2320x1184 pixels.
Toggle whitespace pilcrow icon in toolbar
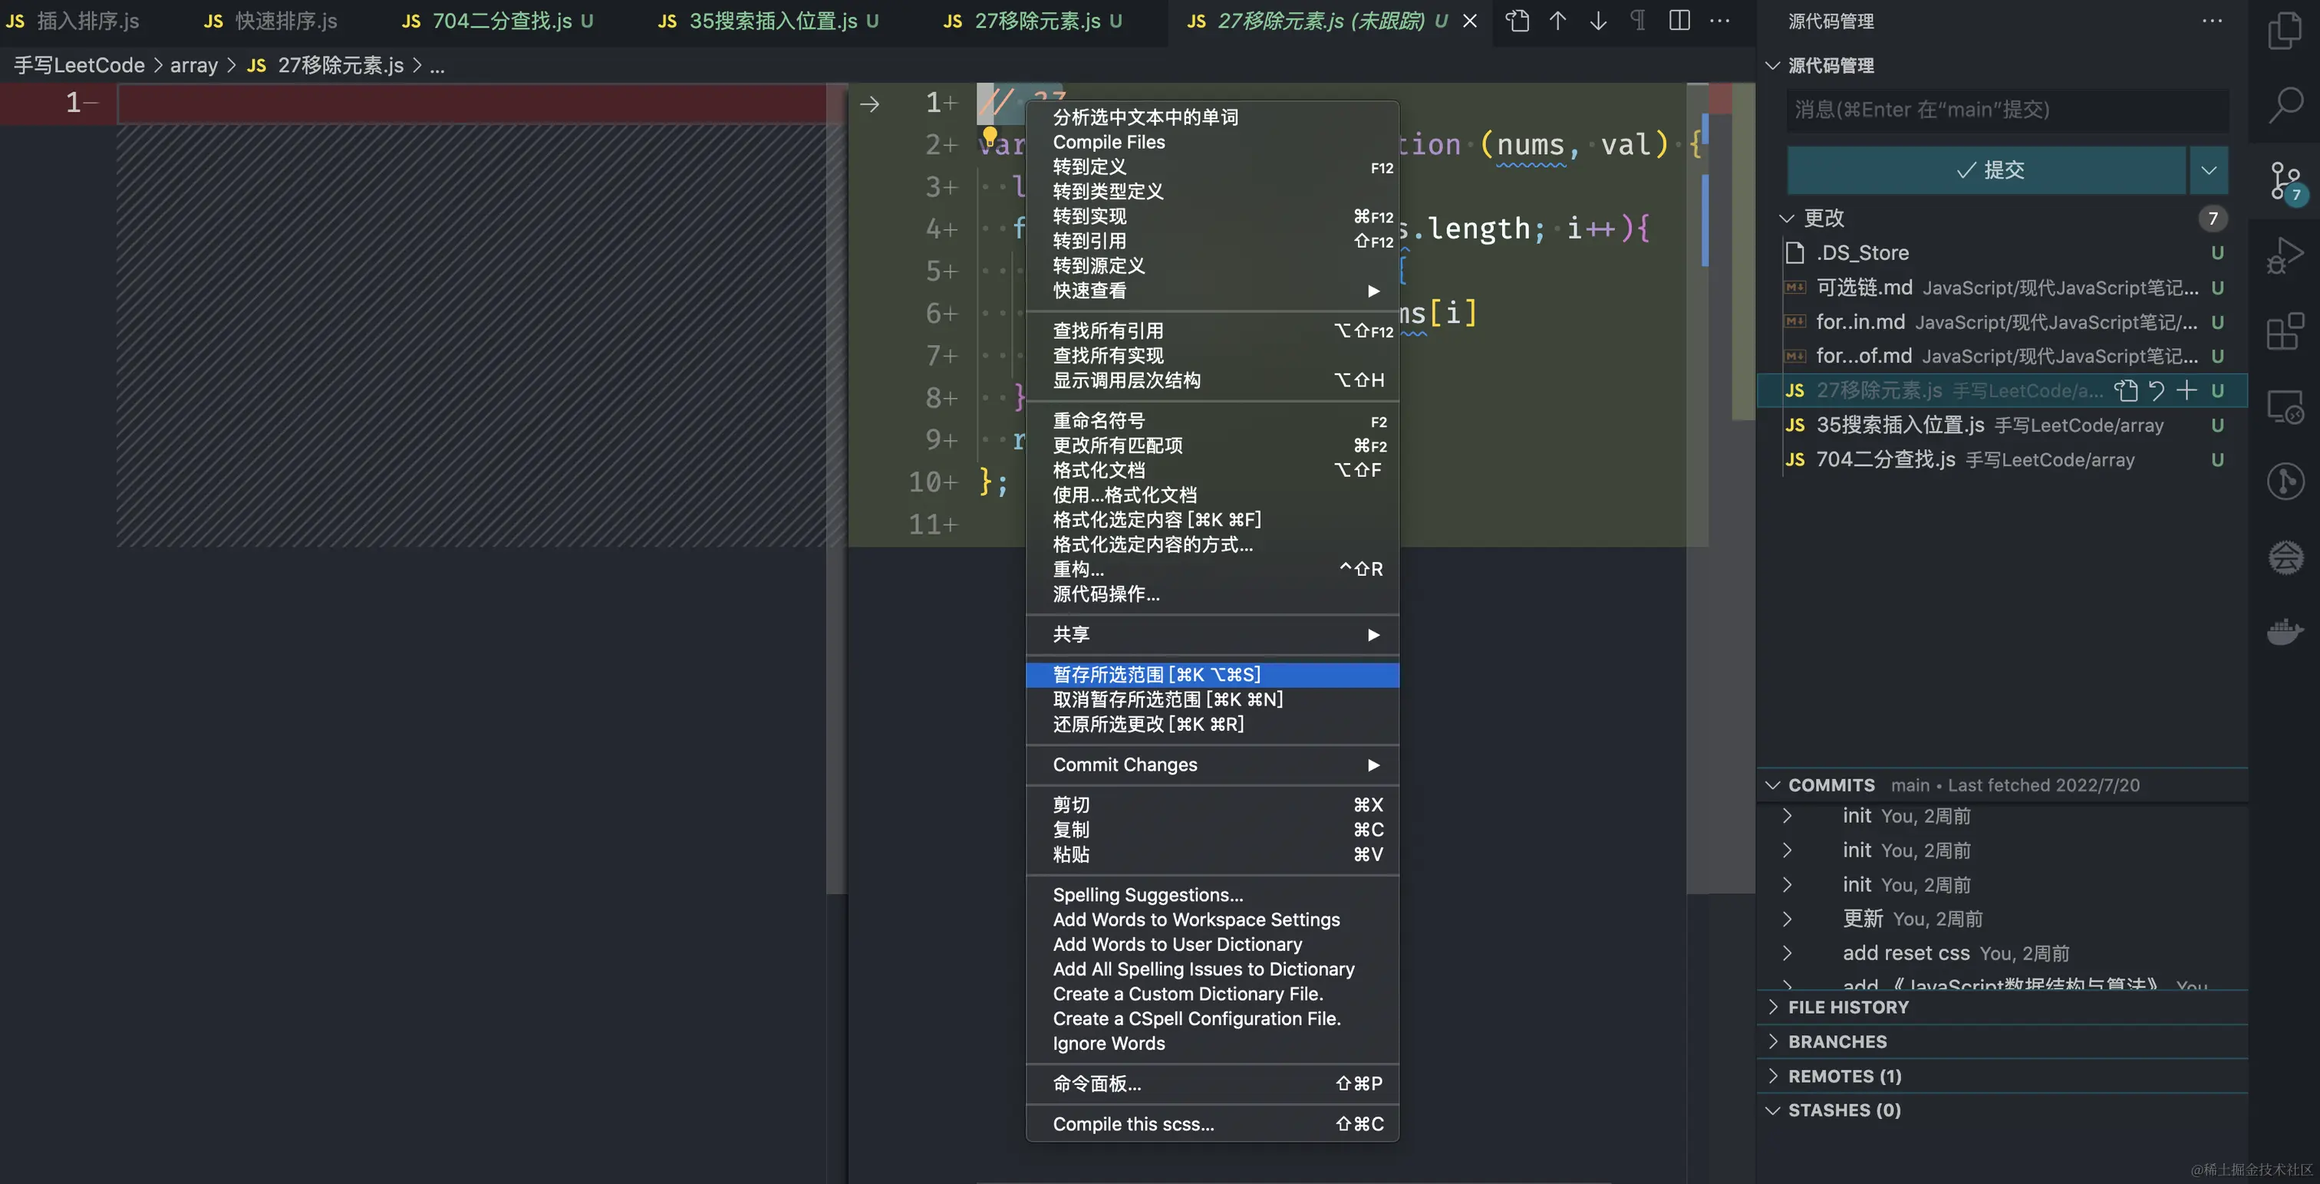1637,21
